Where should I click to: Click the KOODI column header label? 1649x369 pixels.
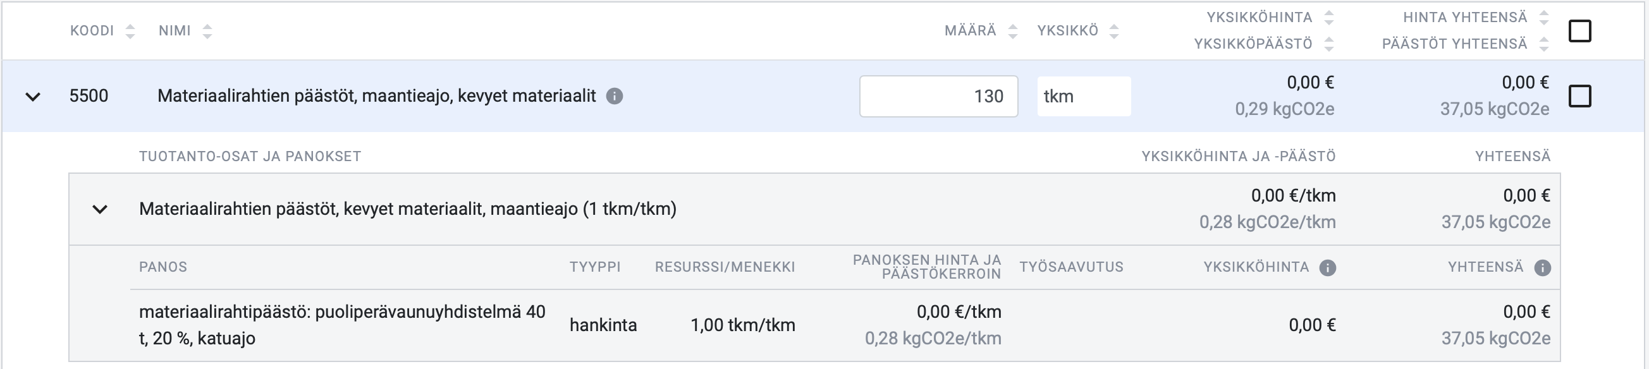(92, 32)
